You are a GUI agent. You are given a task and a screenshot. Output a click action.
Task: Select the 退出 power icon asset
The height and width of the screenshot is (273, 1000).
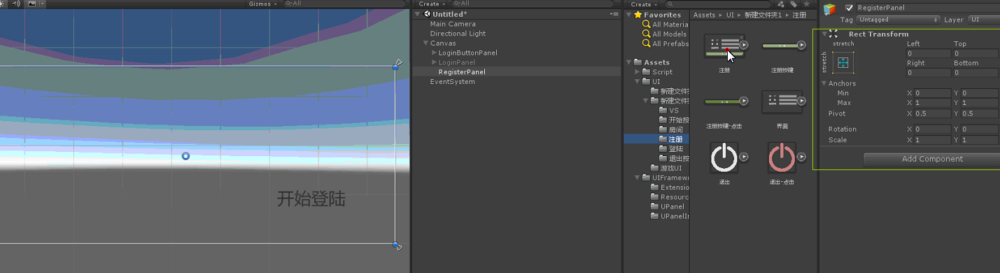pos(724,157)
